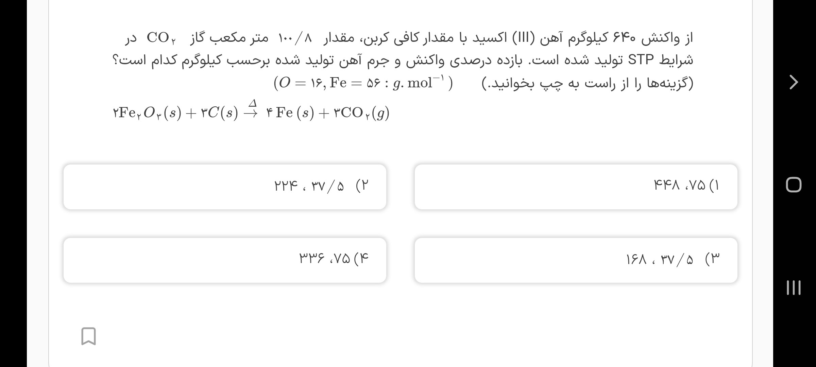This screenshot has width=816, height=367.
Task: Click the 3CO₂(g) product in the equation
Action: (361, 113)
